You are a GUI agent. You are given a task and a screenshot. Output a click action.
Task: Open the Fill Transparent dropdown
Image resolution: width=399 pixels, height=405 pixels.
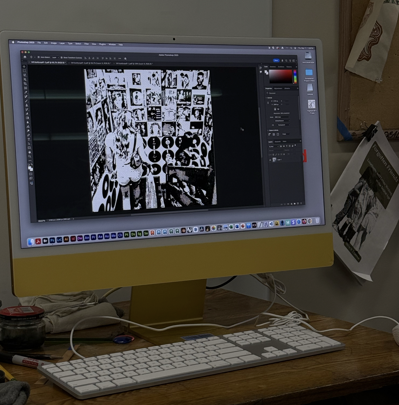284,125
